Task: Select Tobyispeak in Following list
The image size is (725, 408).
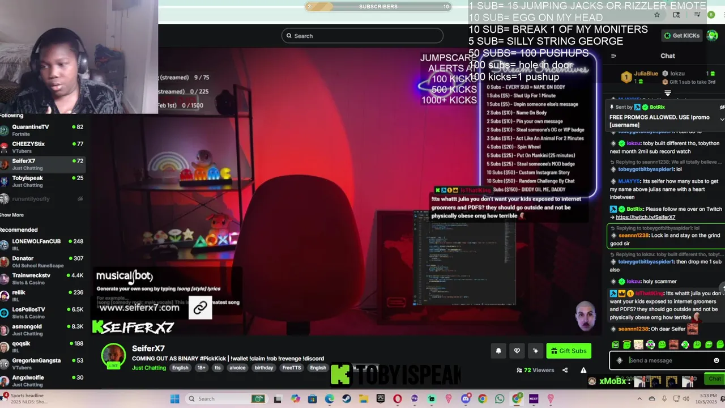Action: pos(42,181)
